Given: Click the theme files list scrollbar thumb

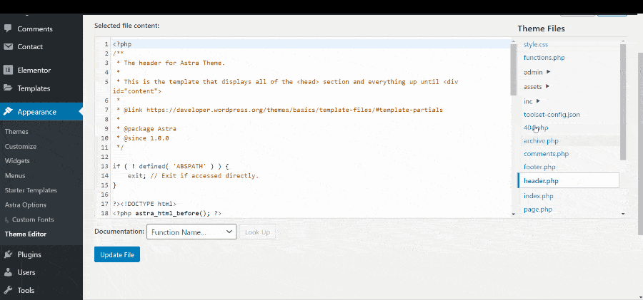Looking at the screenshot, I should click(x=623, y=102).
